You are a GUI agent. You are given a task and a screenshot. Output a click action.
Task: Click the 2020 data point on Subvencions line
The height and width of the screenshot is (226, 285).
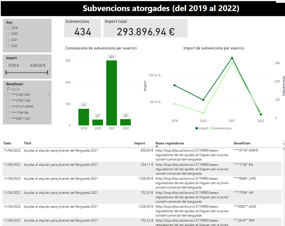[x=203, y=113]
